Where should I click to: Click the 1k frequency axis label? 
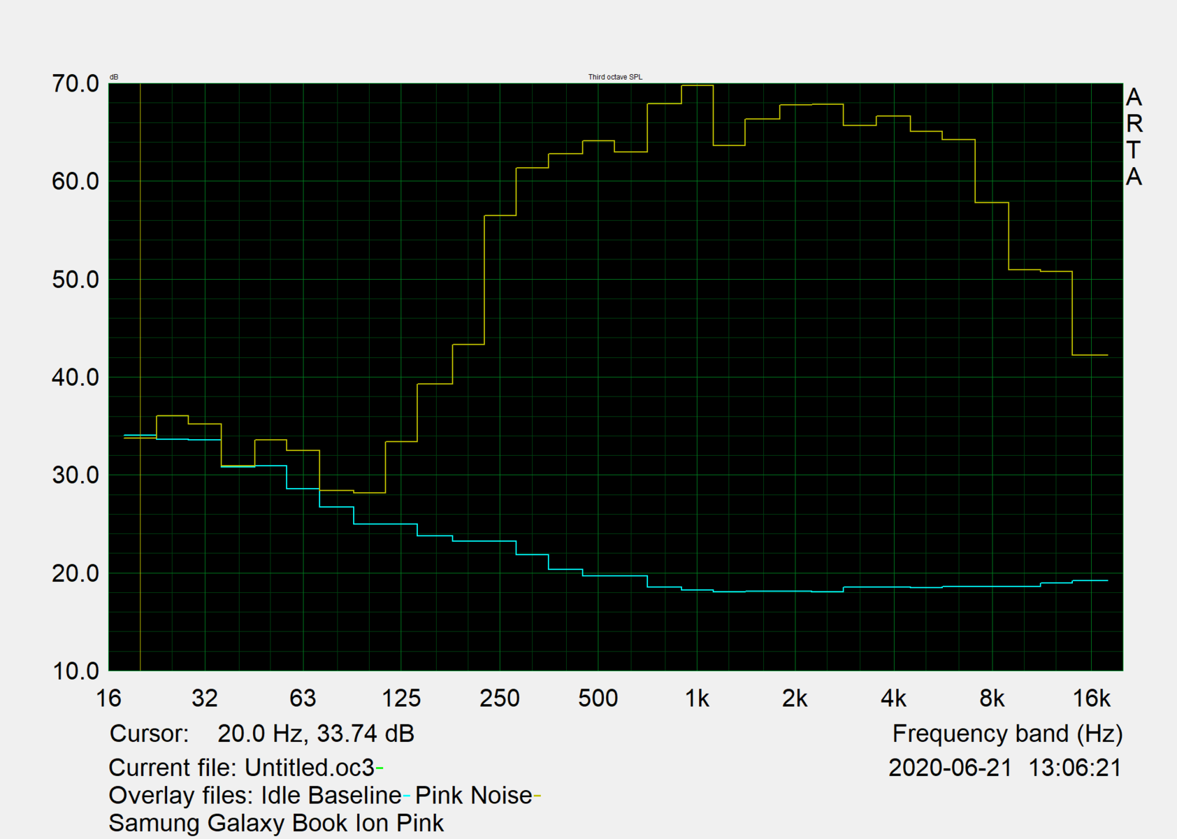pos(697,698)
